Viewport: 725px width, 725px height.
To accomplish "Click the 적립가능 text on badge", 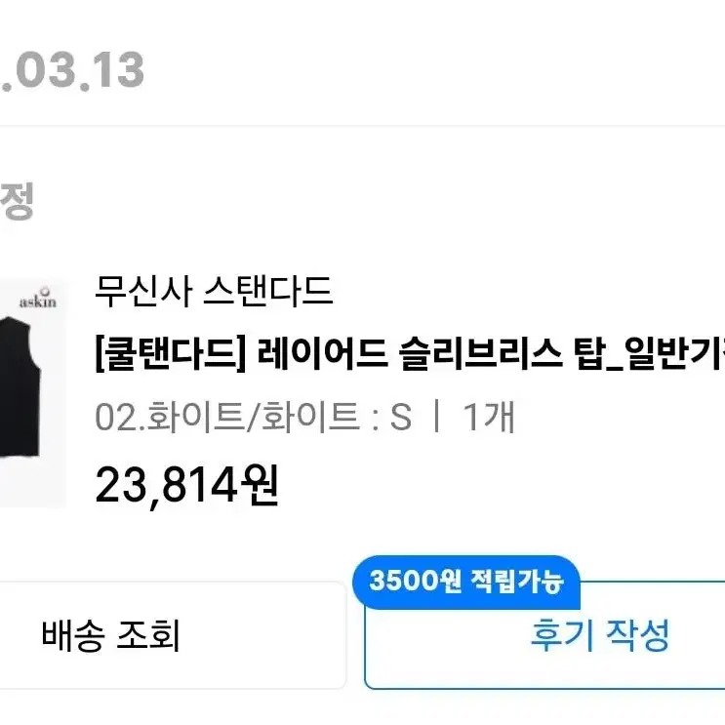I will point(517,581).
